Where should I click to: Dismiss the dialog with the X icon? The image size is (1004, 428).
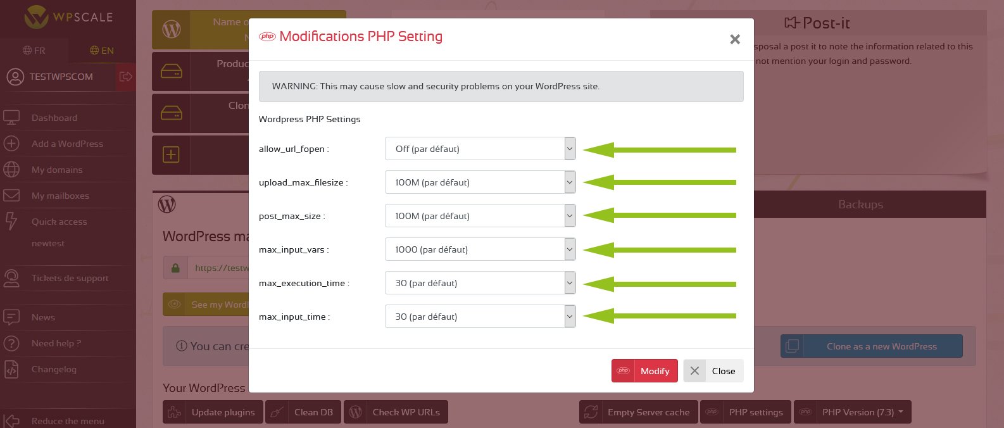[x=735, y=39]
